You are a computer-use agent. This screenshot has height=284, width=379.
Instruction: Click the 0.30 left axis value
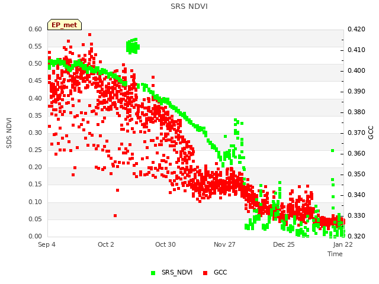point(36,133)
